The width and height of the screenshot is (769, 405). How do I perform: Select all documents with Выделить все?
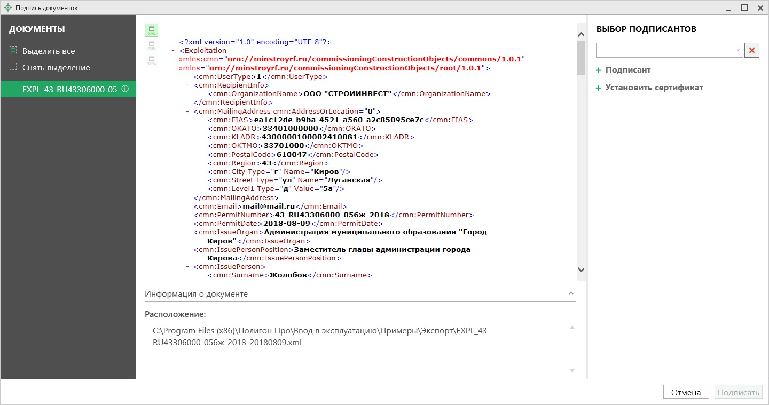[x=49, y=51]
